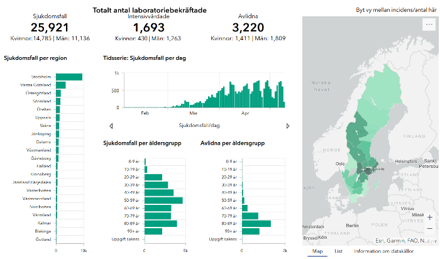Screen dimensions: 440x259
Task: Select the Skåne region label
Action: pos(45,126)
